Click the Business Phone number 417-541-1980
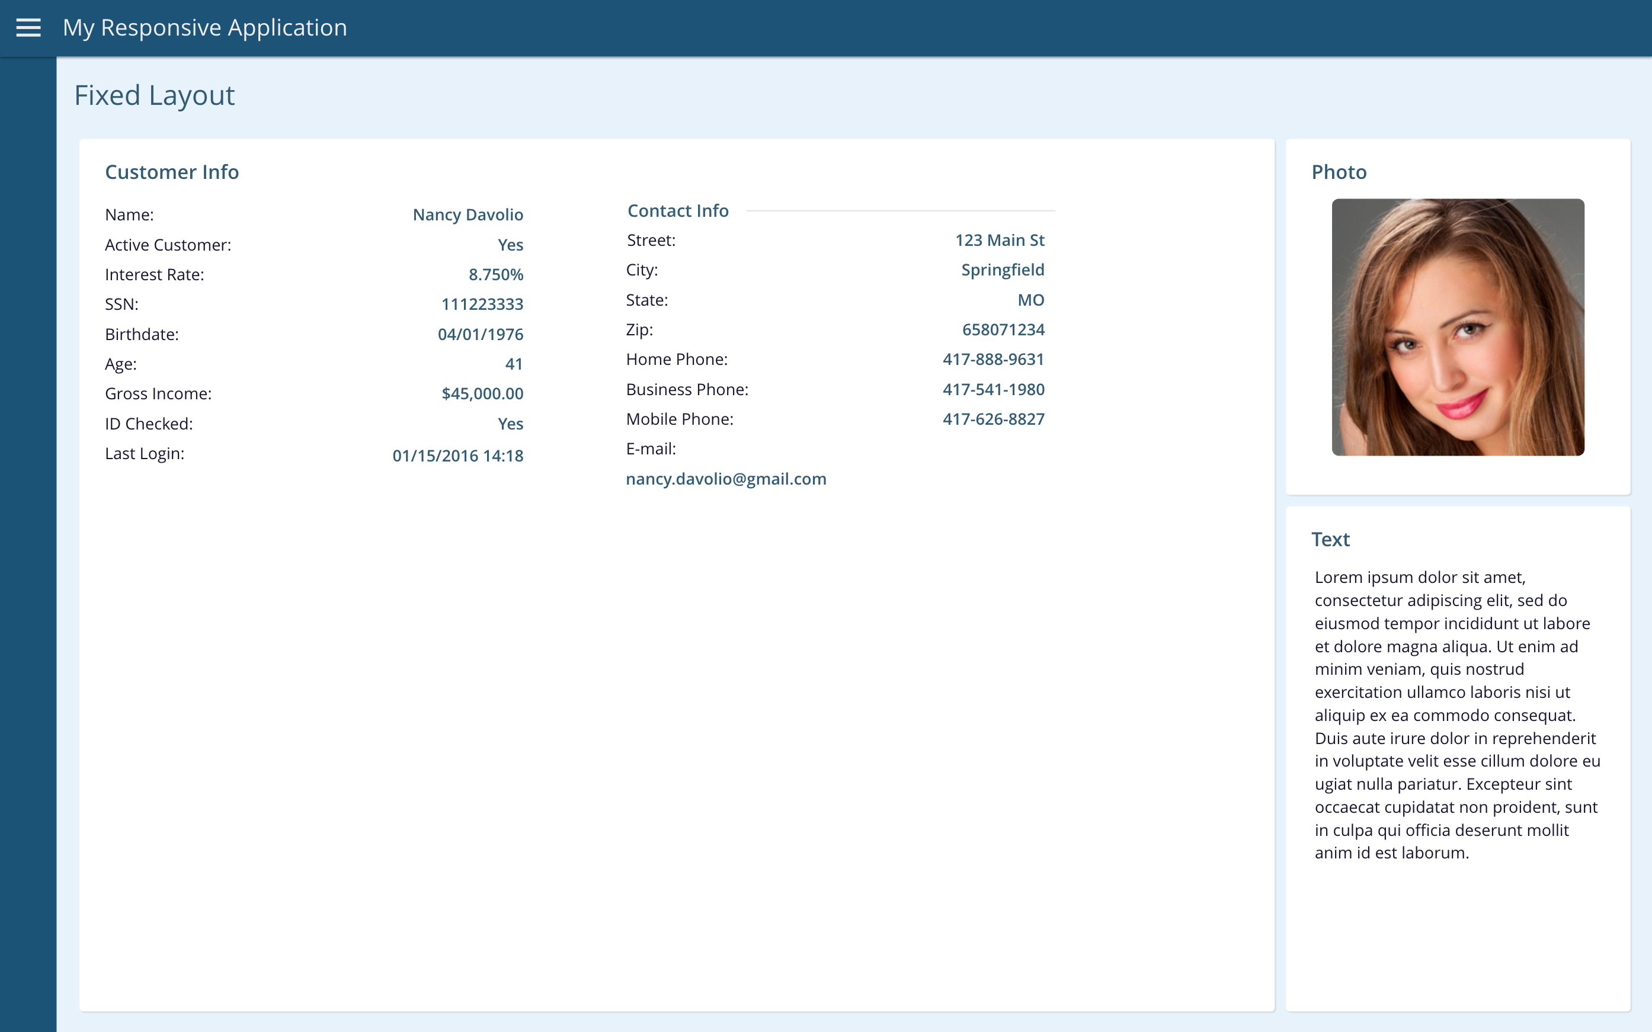This screenshot has height=1032, width=1652. click(x=993, y=390)
